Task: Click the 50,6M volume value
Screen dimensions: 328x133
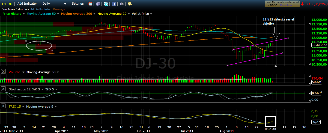Action: pyautogui.click(x=316, y=82)
